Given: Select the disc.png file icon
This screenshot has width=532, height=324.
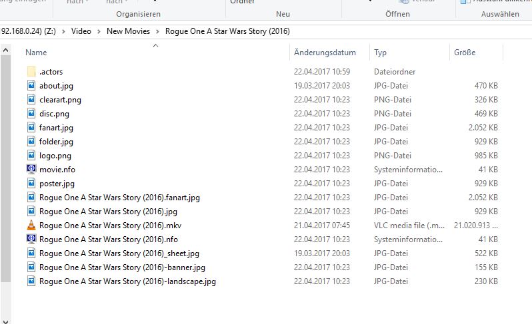Looking at the screenshot, I should [31, 113].
